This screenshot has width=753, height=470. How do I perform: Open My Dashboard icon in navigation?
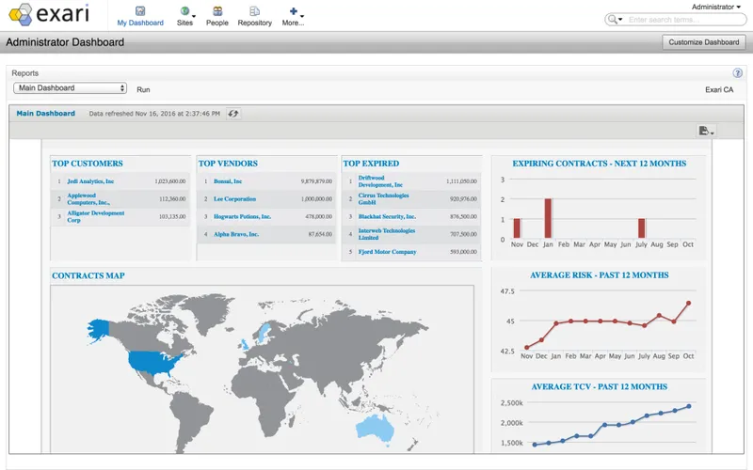(x=140, y=11)
